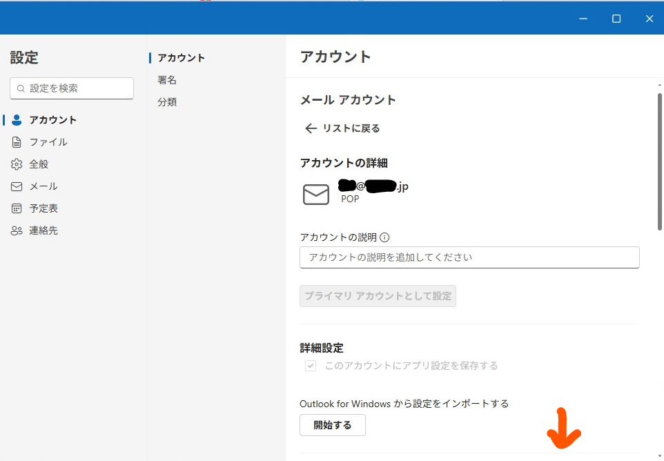The width and height of the screenshot is (664, 461).
Task: Click the アカウントの説明 text field
Action: coord(469,257)
